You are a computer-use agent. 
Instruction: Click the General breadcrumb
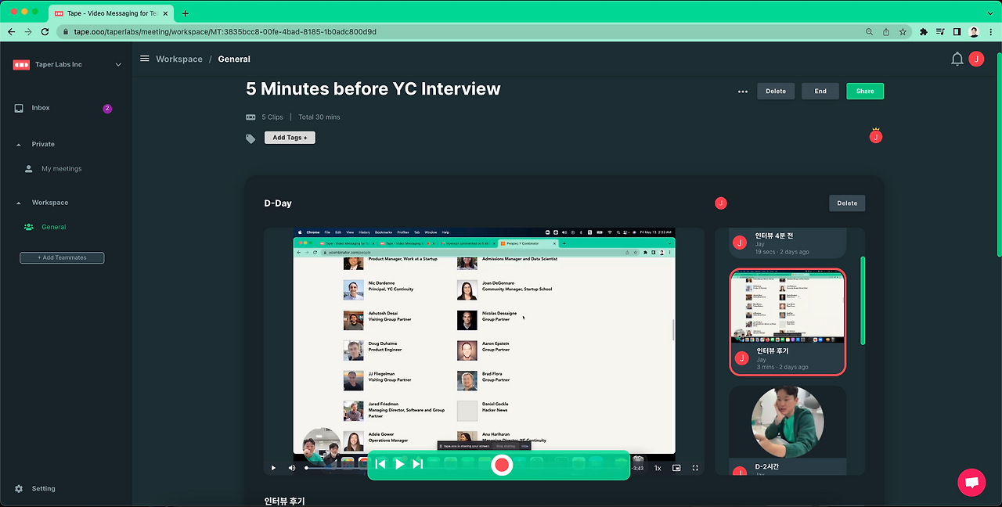coord(234,59)
